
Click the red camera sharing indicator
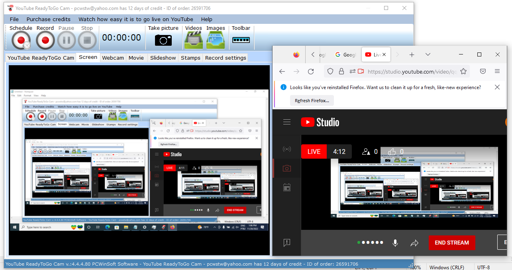coord(361,71)
